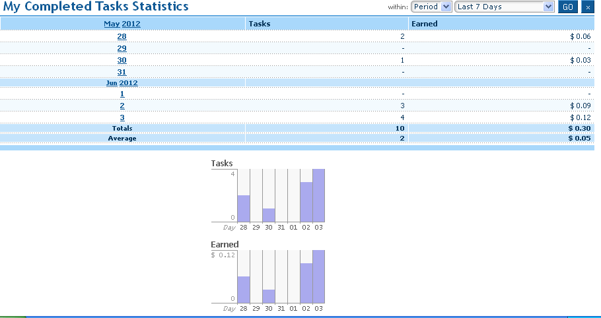Open the 2012 link next to Jun

pyautogui.click(x=128, y=83)
